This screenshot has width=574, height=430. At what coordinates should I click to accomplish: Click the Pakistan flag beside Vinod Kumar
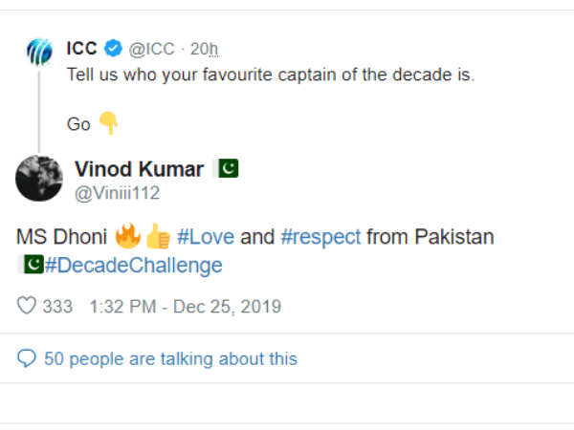click(x=228, y=169)
